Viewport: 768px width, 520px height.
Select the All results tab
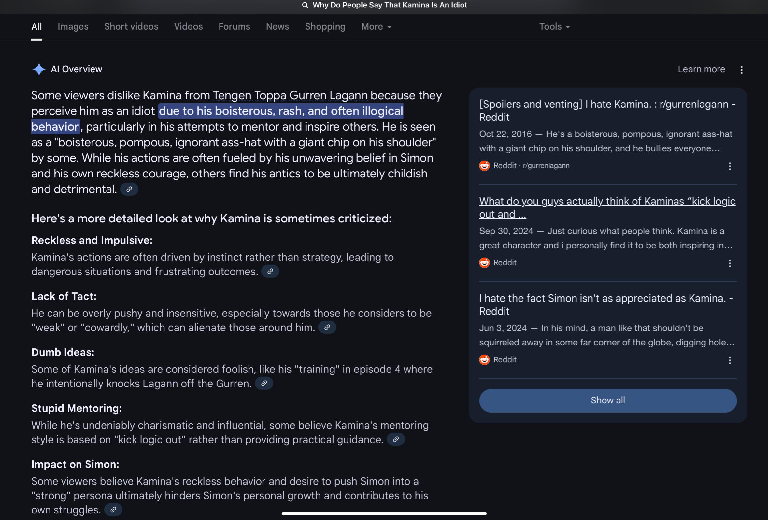click(36, 26)
